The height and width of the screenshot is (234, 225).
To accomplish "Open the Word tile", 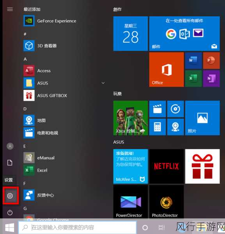I will (x=193, y=60).
